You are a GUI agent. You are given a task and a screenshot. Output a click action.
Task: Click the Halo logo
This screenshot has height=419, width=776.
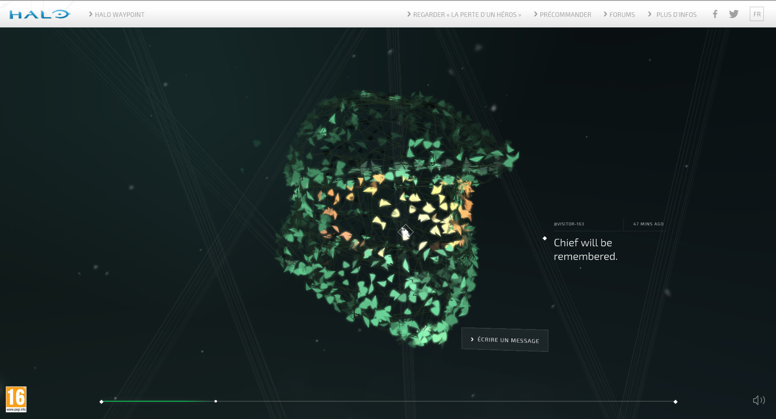[40, 14]
